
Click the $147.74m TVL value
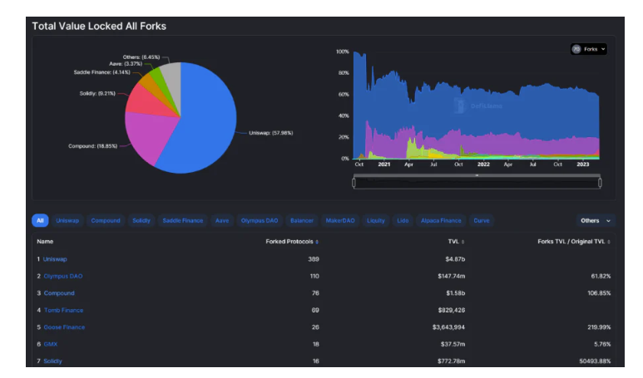(452, 277)
